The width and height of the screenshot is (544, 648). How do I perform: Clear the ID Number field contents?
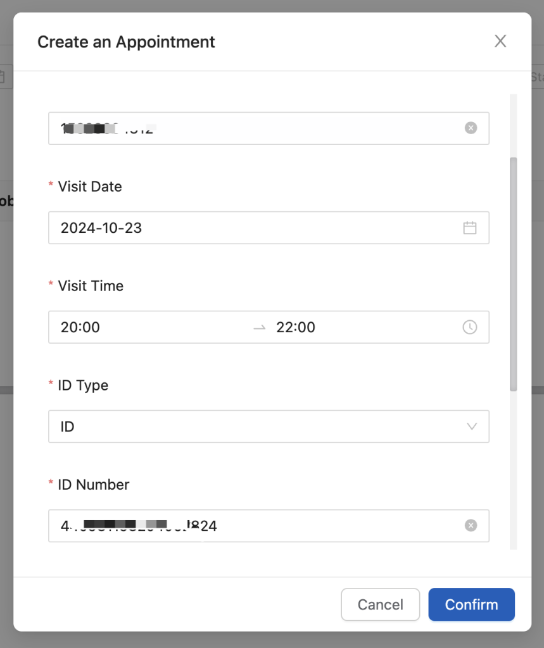pyautogui.click(x=471, y=525)
